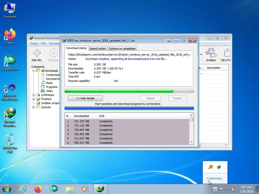Hide the notification tray overflow popup arrow
Screen dimensions: 259x194
pyautogui.click(x=215, y=189)
